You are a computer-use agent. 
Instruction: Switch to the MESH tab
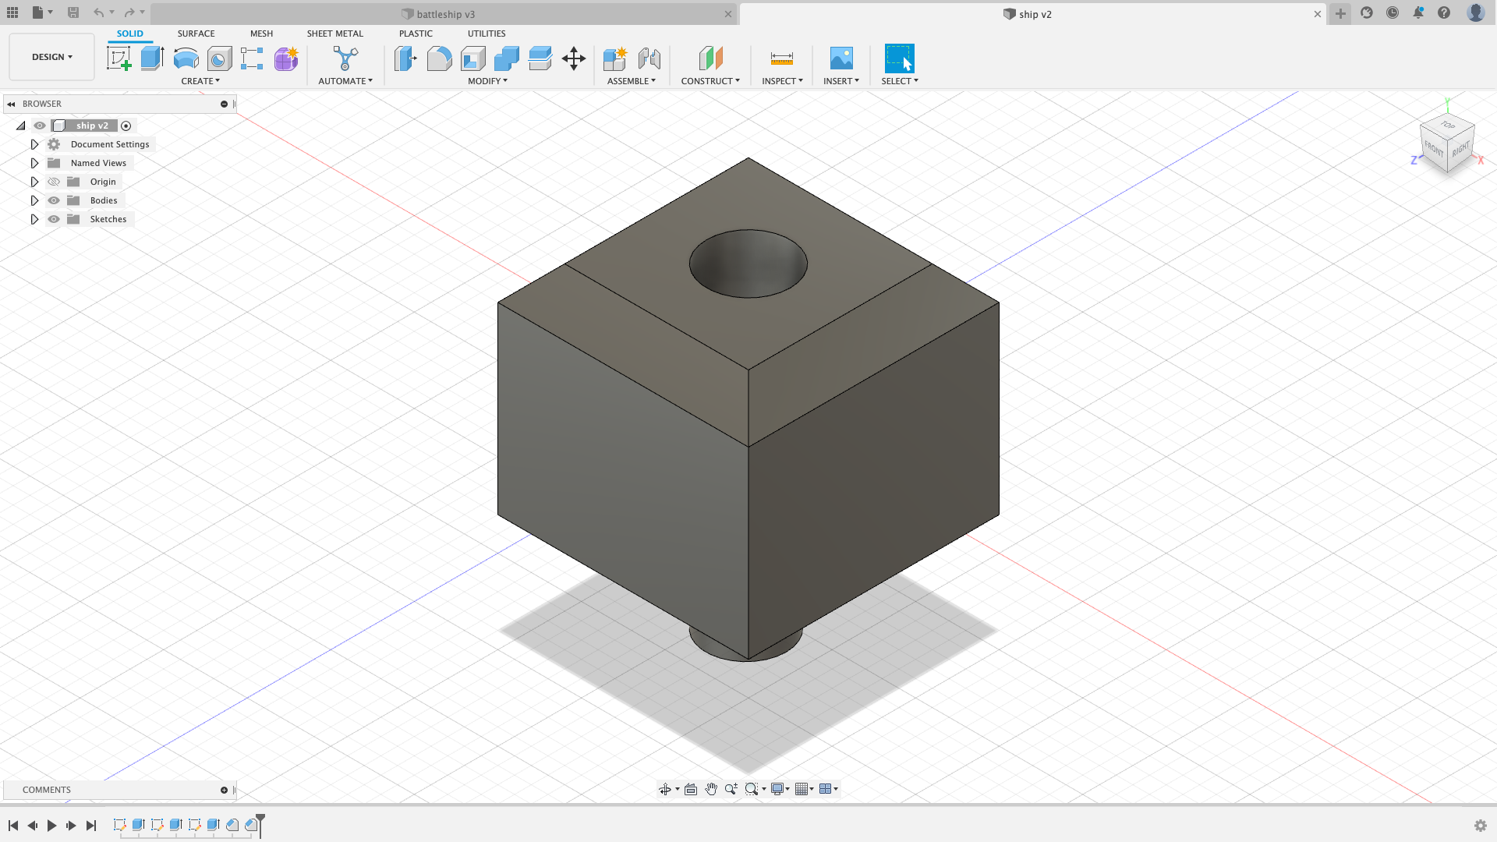pos(261,34)
